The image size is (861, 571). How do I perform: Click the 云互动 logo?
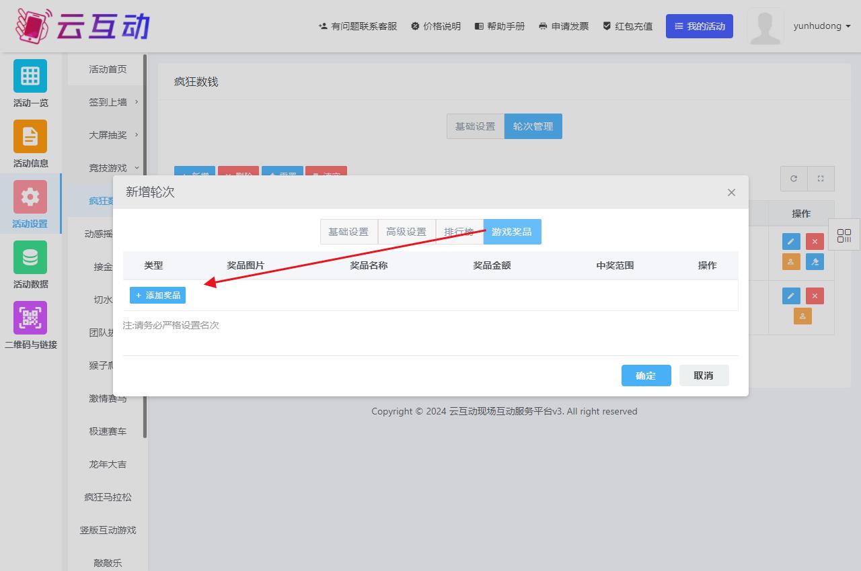(x=83, y=26)
